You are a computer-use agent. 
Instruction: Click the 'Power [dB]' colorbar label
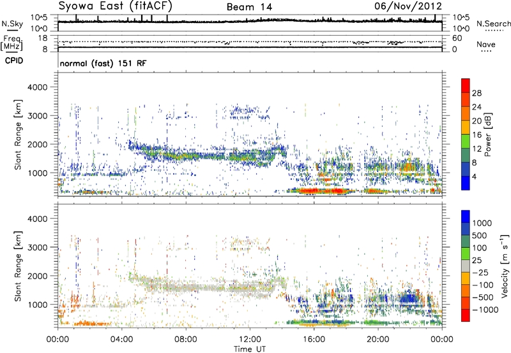tap(487, 134)
